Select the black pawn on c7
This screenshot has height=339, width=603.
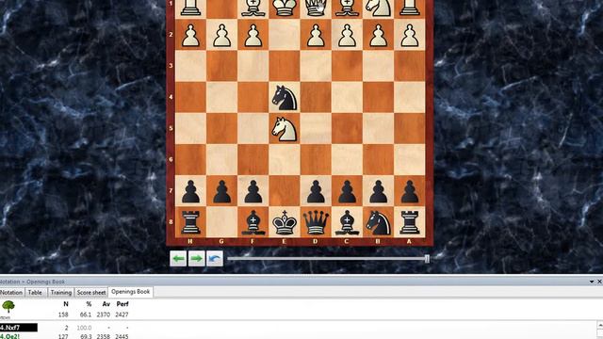(x=347, y=191)
